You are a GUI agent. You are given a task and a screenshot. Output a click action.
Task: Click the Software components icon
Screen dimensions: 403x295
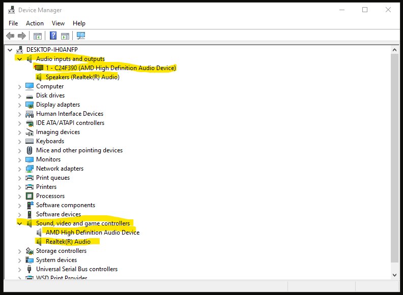pos(30,205)
